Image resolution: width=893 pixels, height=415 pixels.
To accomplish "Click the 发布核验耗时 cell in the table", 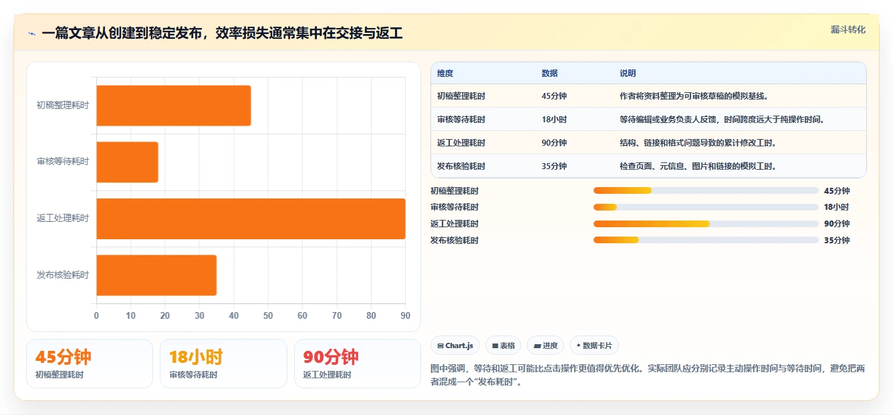I will [x=461, y=166].
